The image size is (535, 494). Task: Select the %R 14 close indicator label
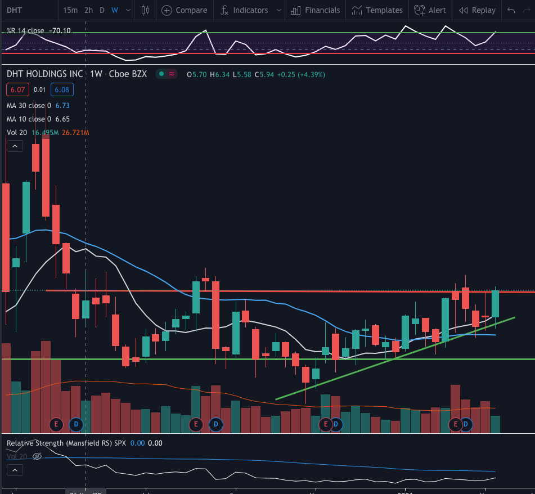click(x=25, y=31)
